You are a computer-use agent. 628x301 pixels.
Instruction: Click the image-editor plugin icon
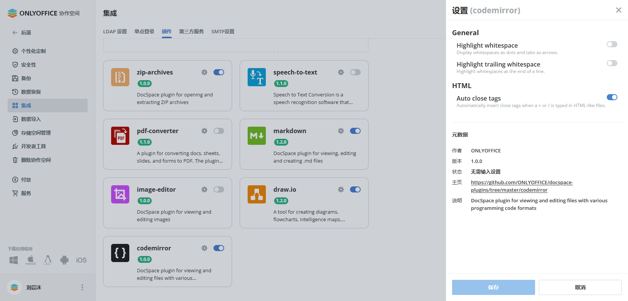(x=120, y=194)
